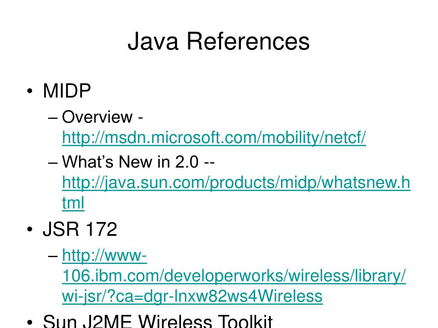The width and height of the screenshot is (438, 328).
Task: Open the msdn.microsoft.com mobility netcf link
Action: (214, 138)
